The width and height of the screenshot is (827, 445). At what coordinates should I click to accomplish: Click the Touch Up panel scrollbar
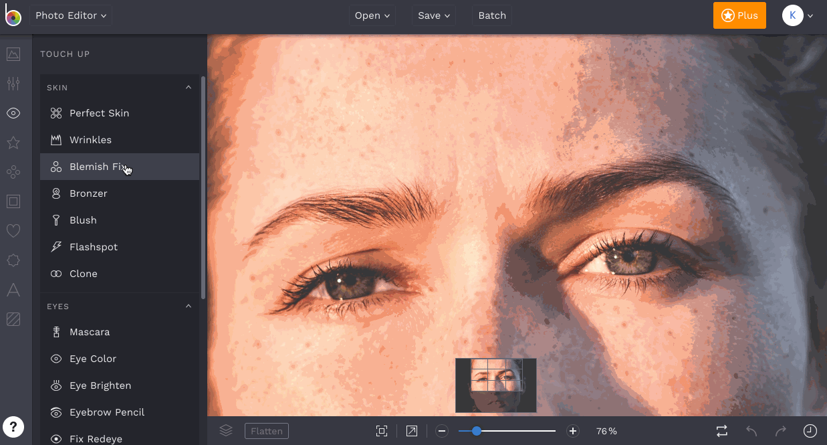coord(203,187)
